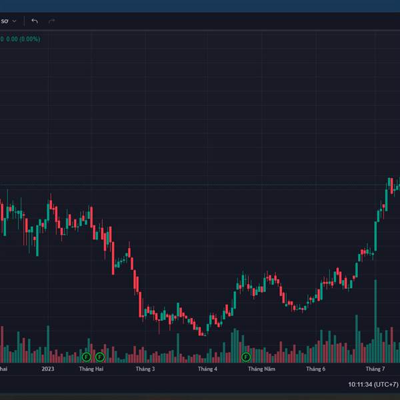Click the redo arrow in toolbar
This screenshot has width=400, height=400.
pos(51,21)
